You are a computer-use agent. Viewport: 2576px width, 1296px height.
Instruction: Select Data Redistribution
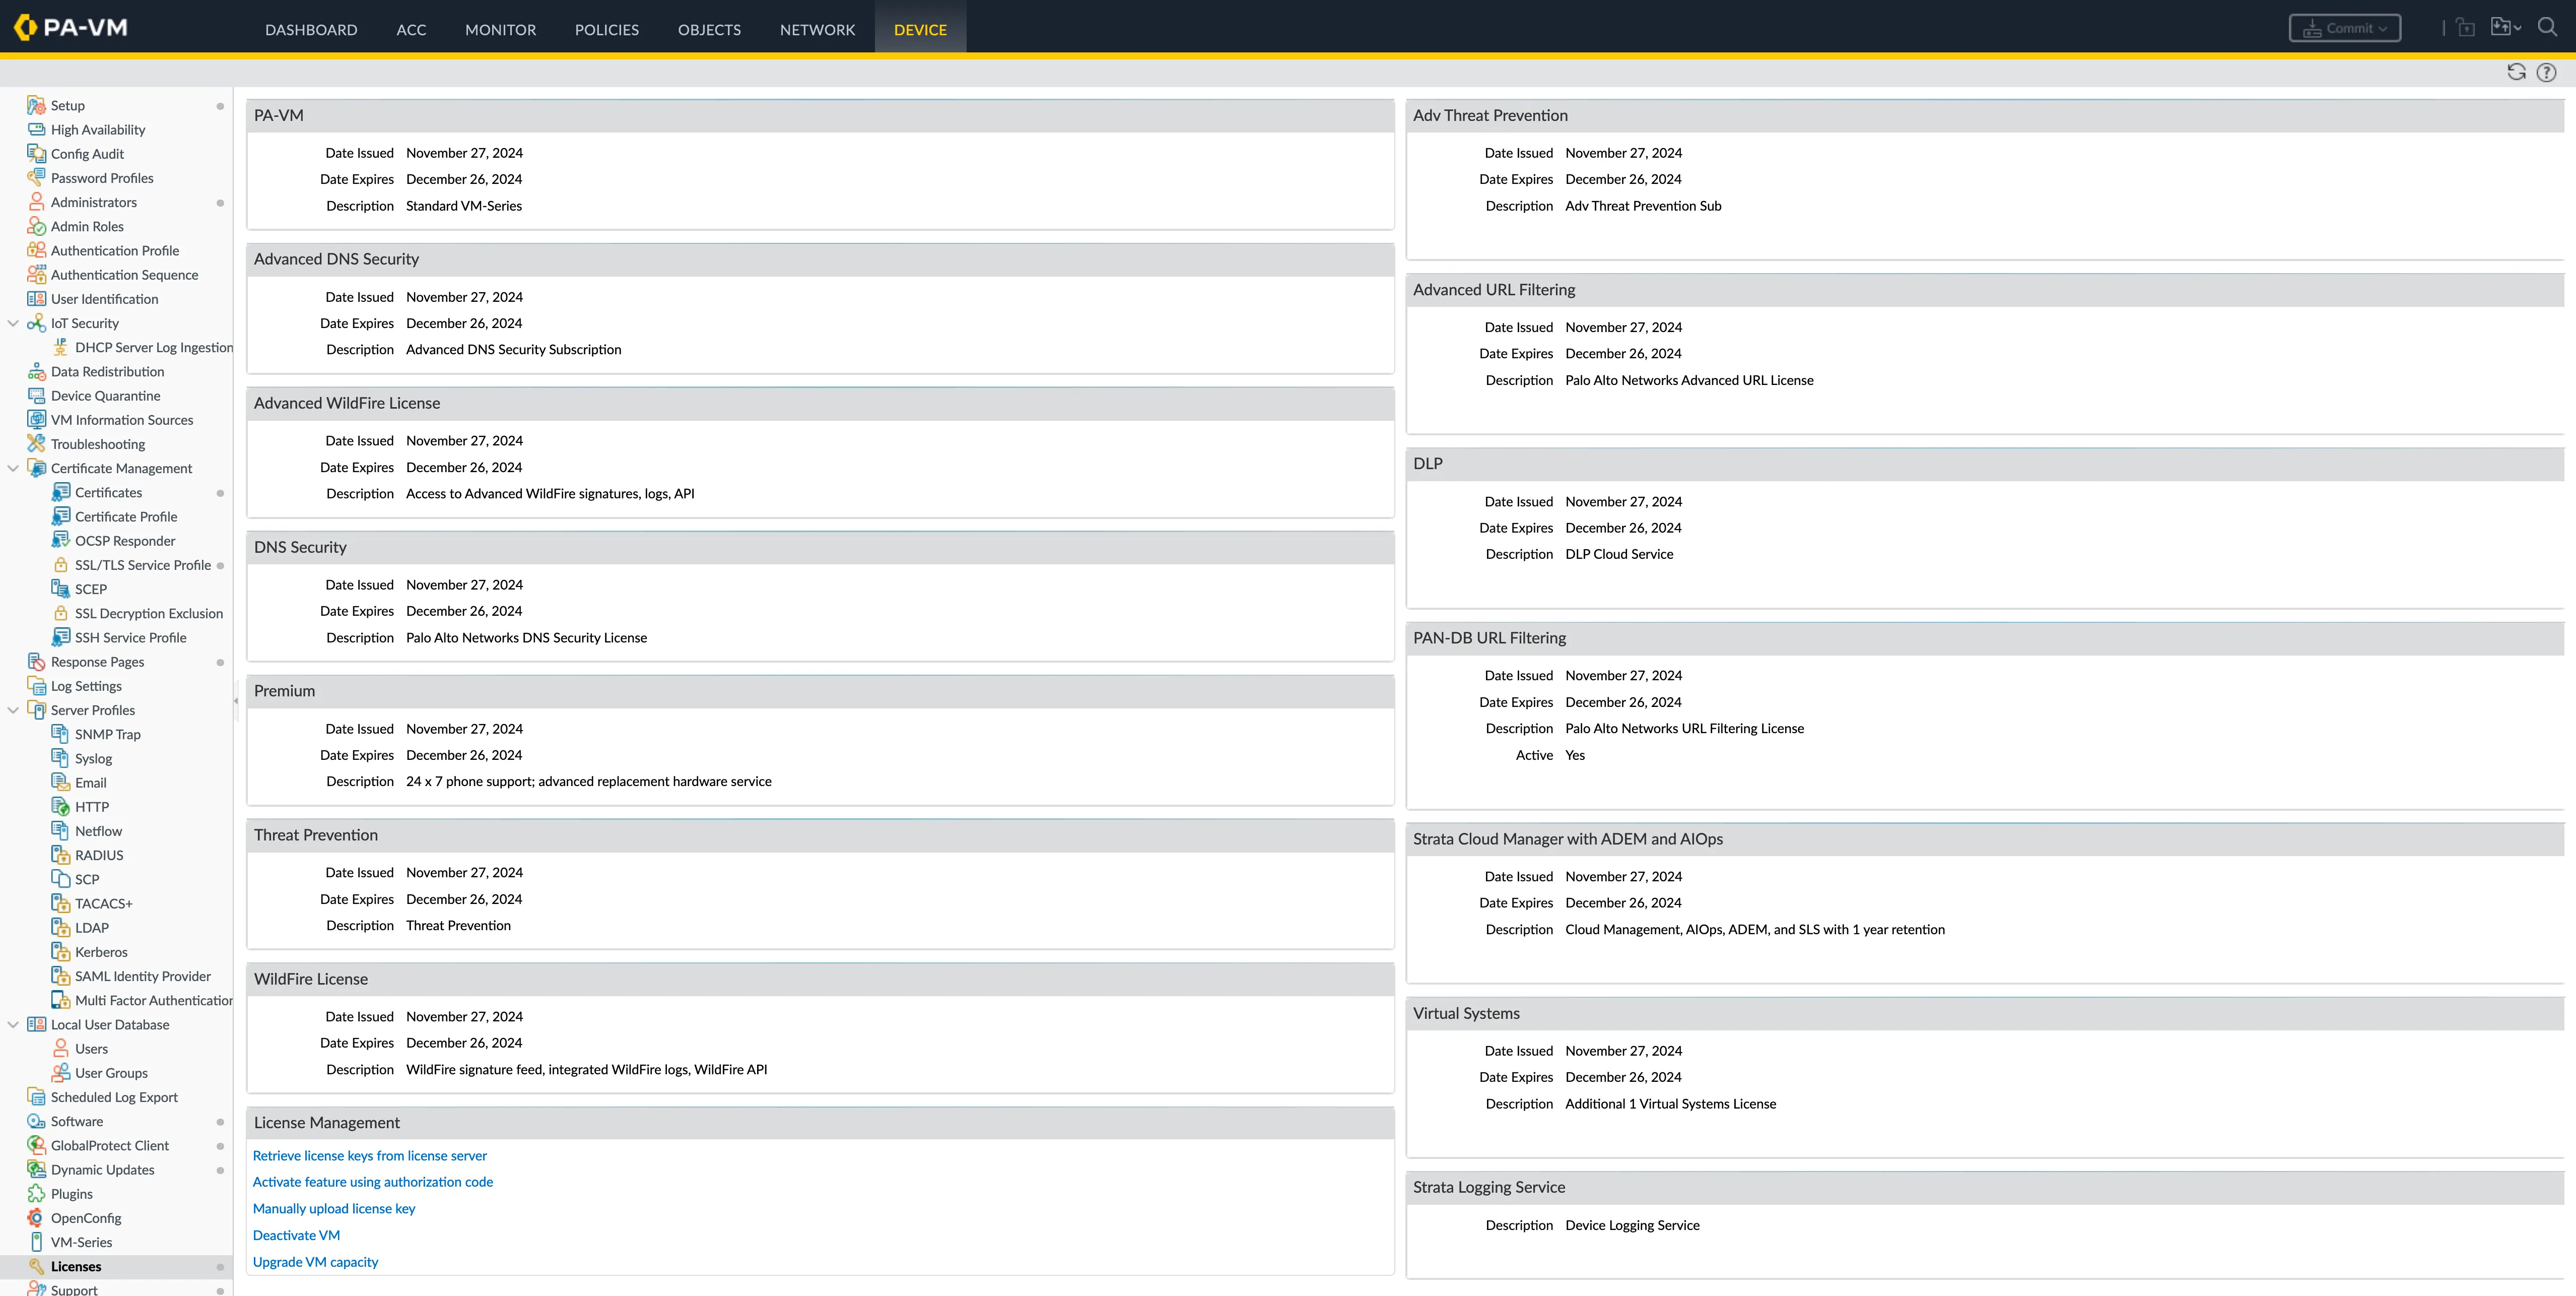(107, 371)
